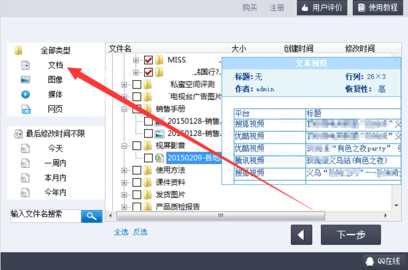The image size is (408, 270).
Task: Click the folder icon of MISS row
Action: coord(159,60)
